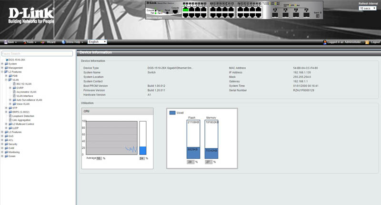Open the Asymmetric VLAN page
Image resolution: width=381 pixels, height=205 pixels.
[26, 92]
